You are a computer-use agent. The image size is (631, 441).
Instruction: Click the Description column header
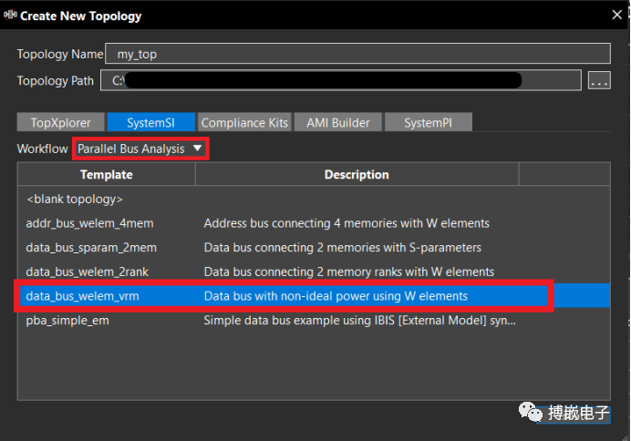click(x=357, y=174)
